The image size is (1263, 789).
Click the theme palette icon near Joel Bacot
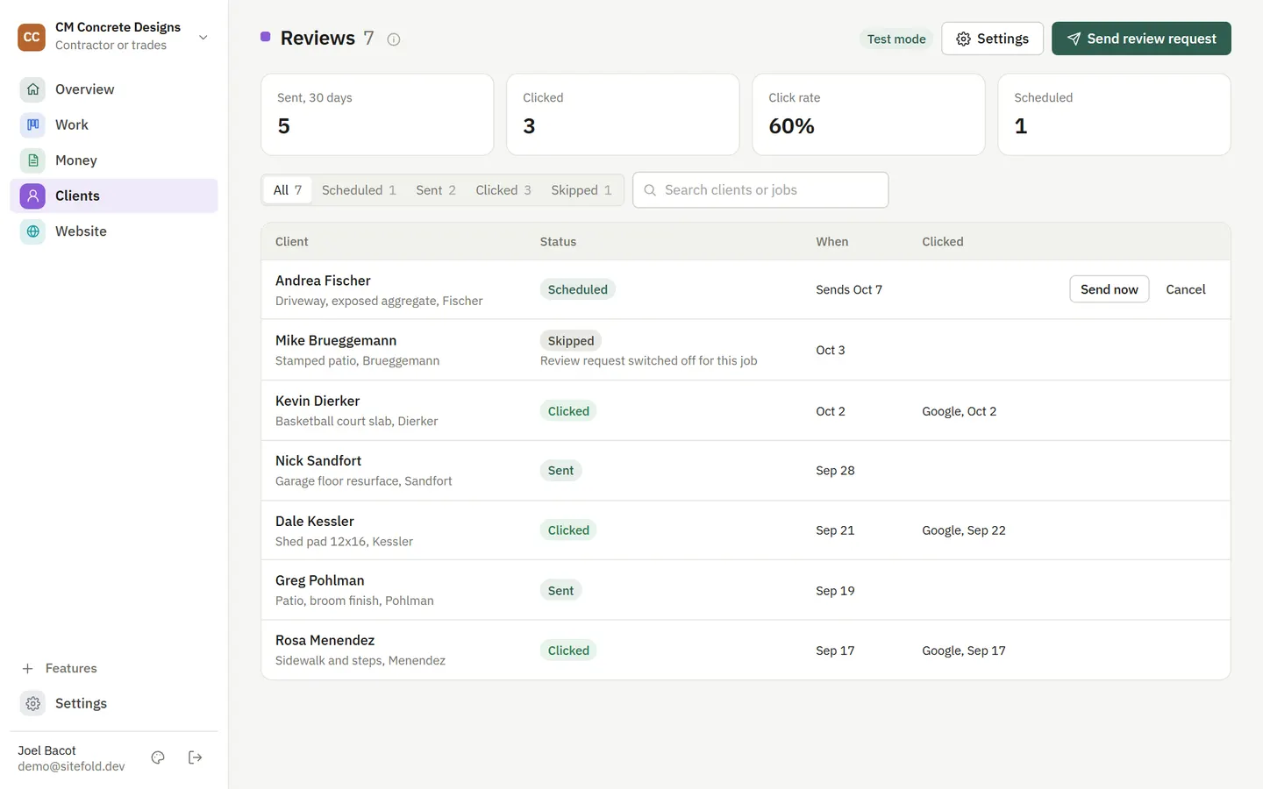(158, 757)
